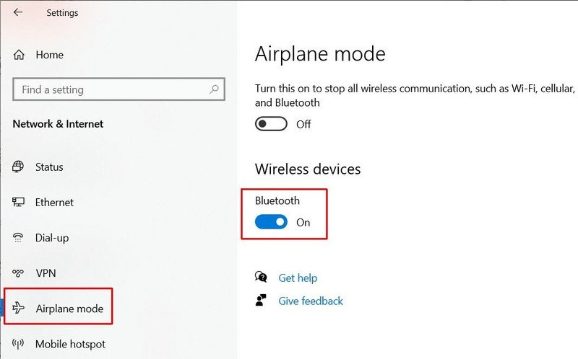The height and width of the screenshot is (359, 578).
Task: Click the Mobile hotspot signal icon
Action: pos(20,345)
